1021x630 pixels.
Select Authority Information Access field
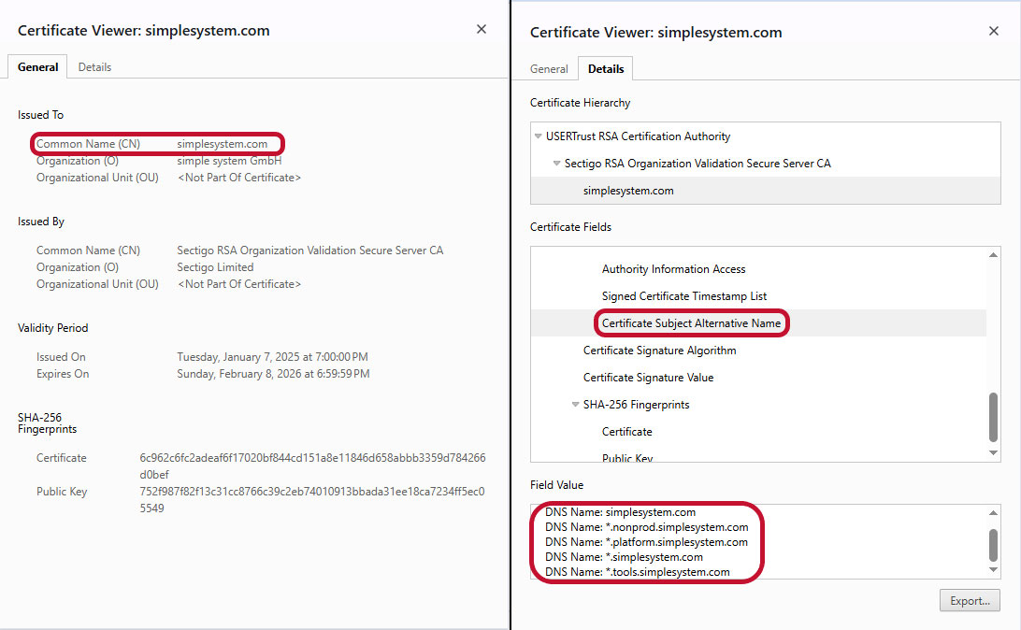(673, 269)
